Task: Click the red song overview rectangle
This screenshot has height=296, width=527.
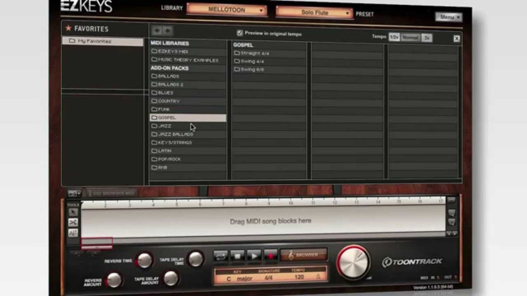Action: (x=97, y=243)
